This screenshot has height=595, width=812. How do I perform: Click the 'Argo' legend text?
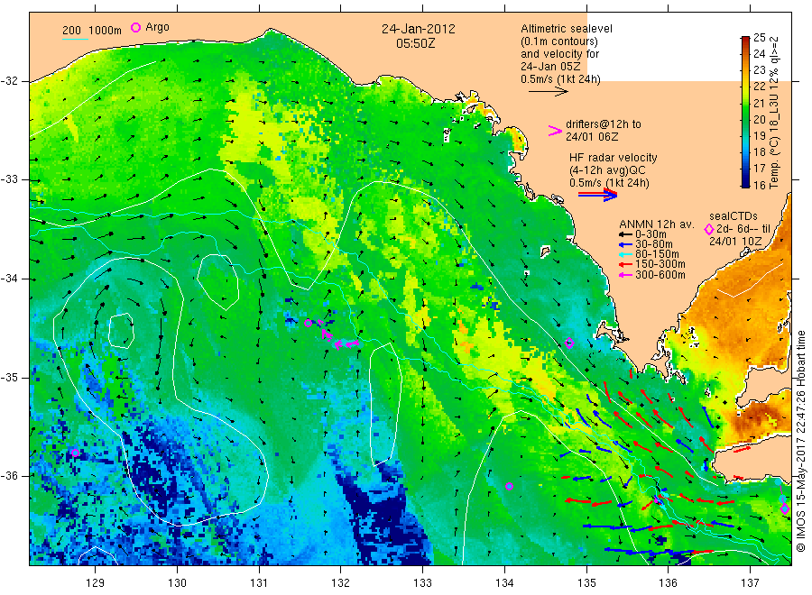pos(157,27)
